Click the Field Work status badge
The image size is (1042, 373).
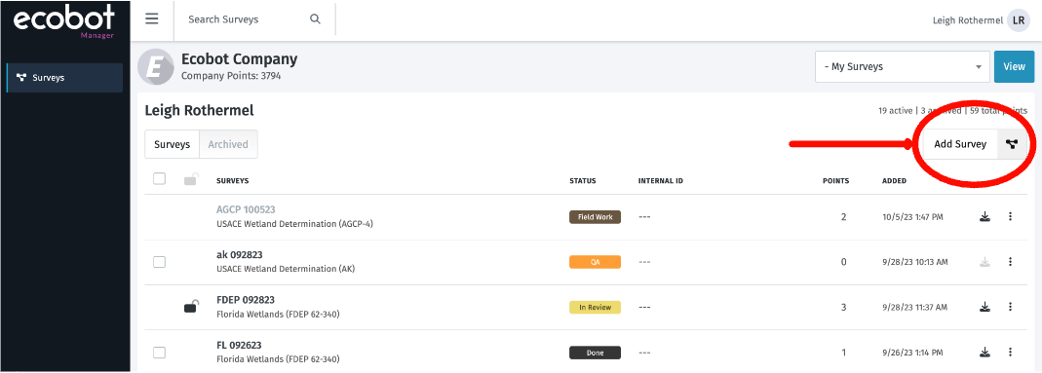tap(595, 217)
